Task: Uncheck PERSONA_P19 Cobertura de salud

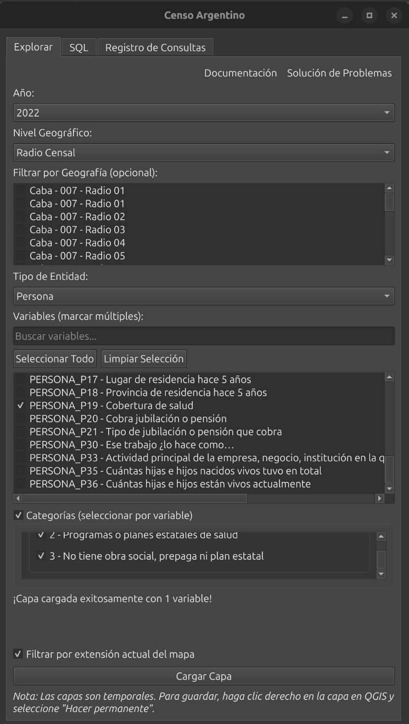Action: point(21,406)
